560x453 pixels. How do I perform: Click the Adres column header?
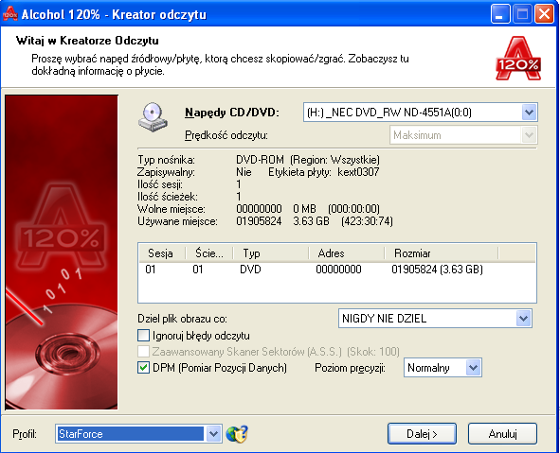(x=347, y=253)
